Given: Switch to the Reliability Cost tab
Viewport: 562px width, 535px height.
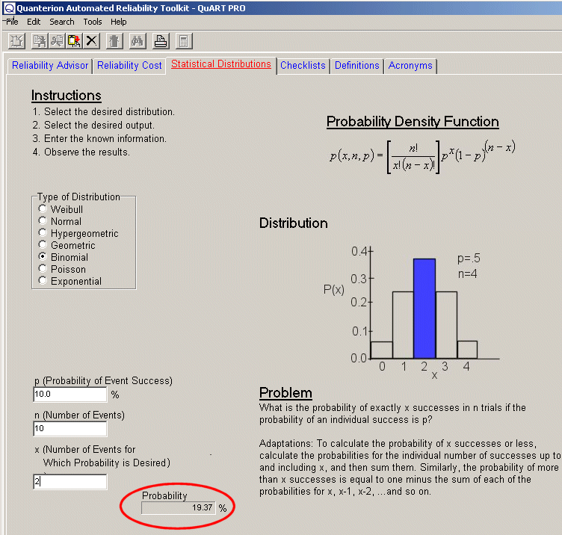Looking at the screenshot, I should coord(129,66).
